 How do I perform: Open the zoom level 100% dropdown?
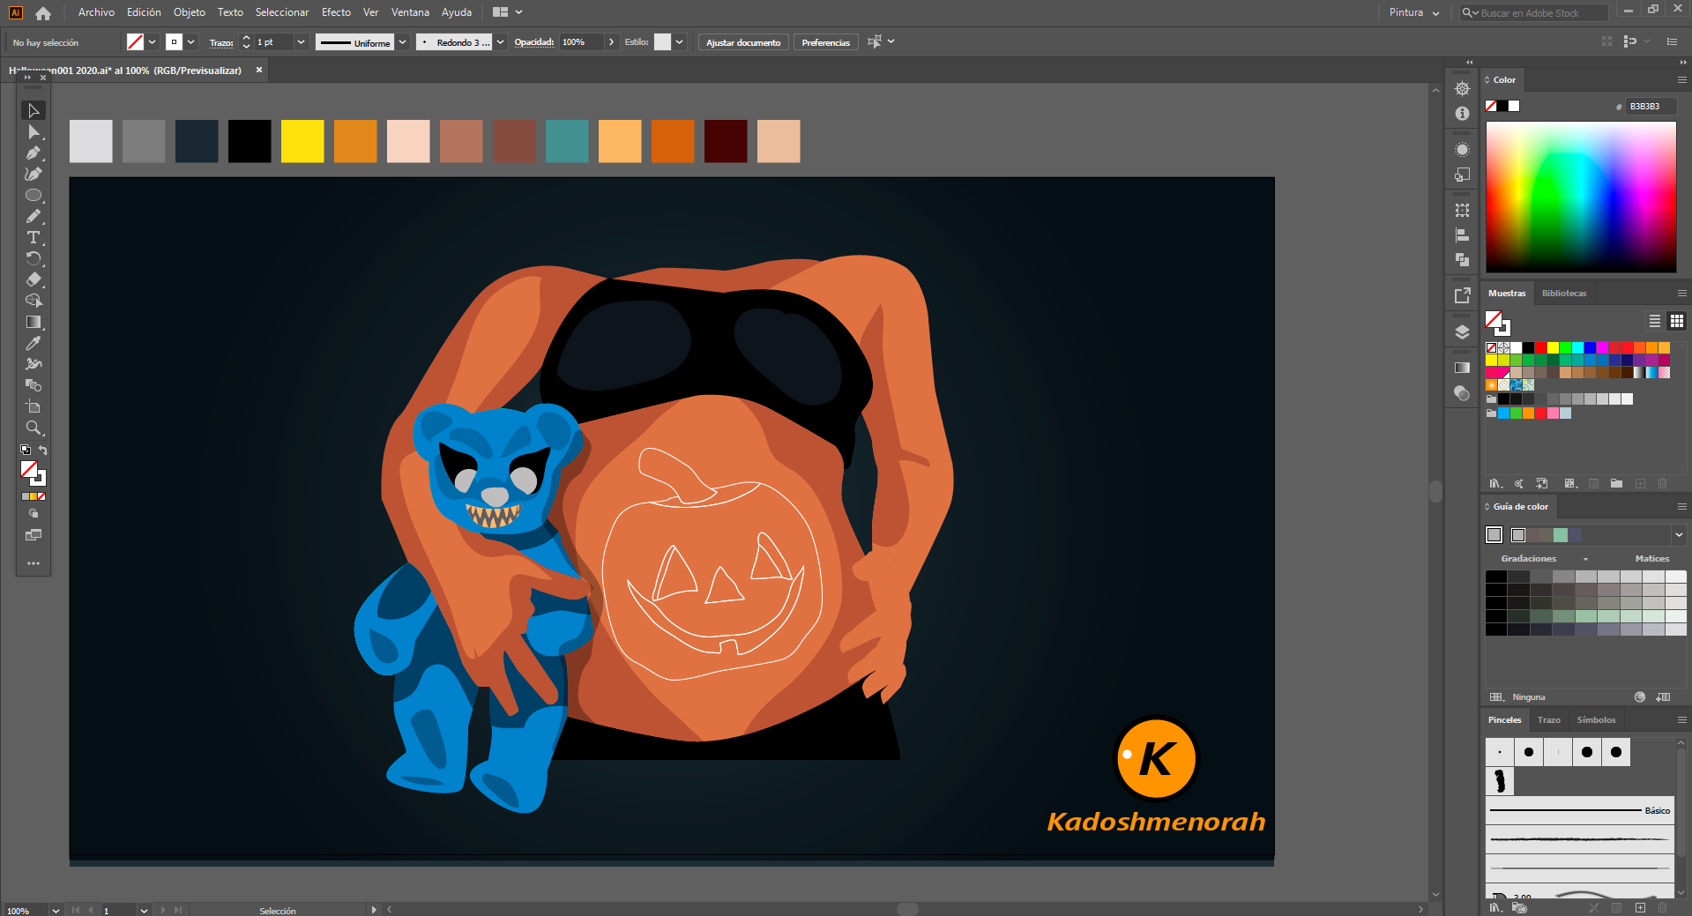click(56, 911)
